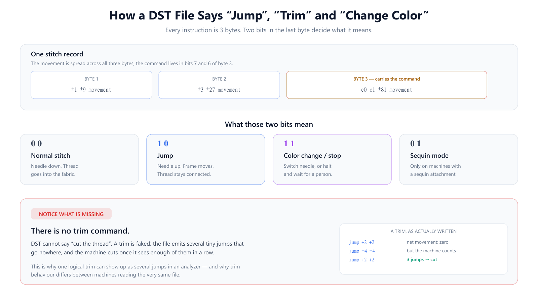Click the 'One stitch record' heading
The image size is (538, 302).
pyautogui.click(x=57, y=54)
